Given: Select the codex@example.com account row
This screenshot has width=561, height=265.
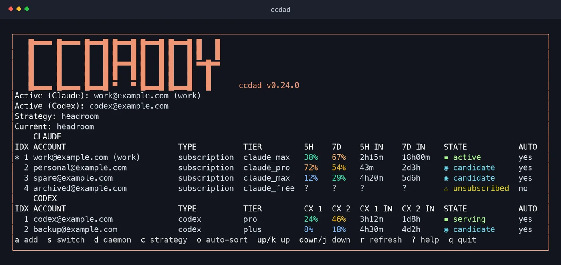Looking at the screenshot, I should pyautogui.click(x=276, y=219).
